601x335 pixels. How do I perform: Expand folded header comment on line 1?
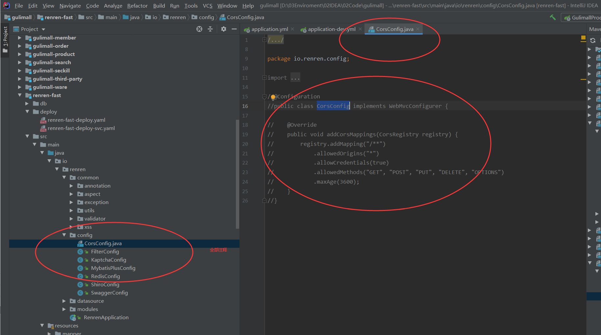(x=264, y=40)
